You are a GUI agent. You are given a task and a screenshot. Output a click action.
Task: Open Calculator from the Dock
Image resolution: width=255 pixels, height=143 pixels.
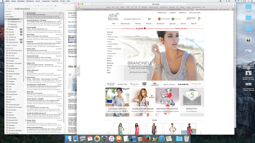coord(140,139)
